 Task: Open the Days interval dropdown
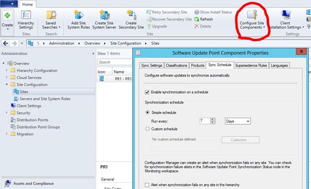coord(238,121)
